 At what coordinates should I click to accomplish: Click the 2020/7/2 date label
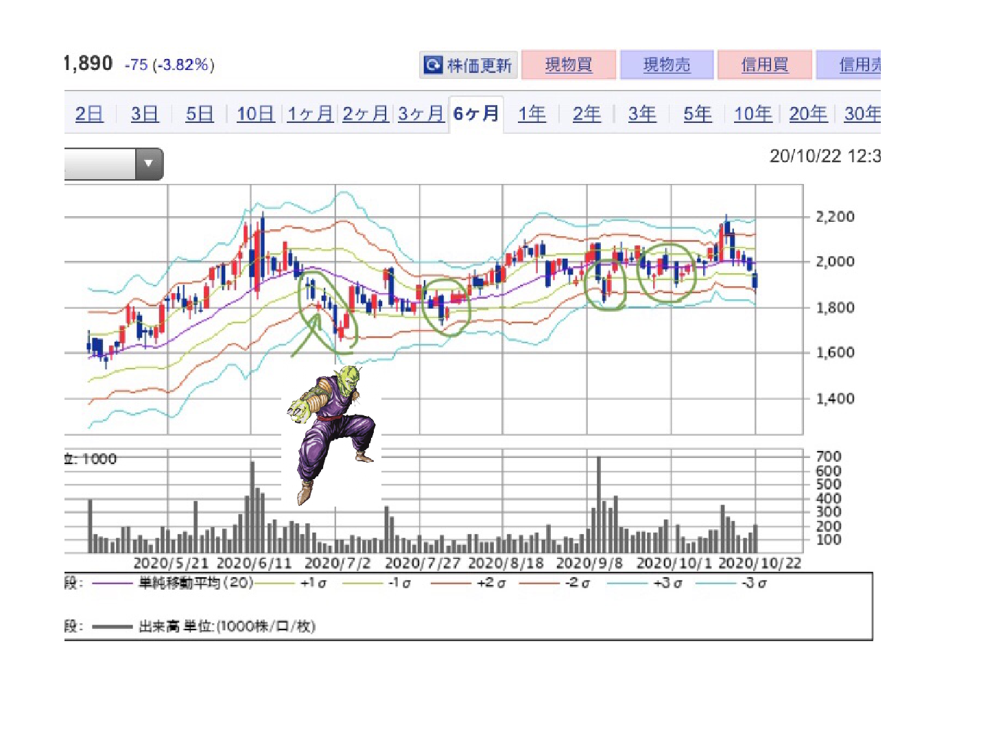click(x=338, y=563)
